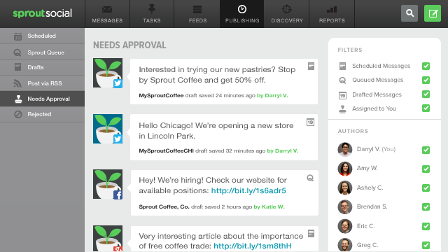Click the 'by Katie W.' author link
The height and width of the screenshot is (252, 448).
(269, 206)
